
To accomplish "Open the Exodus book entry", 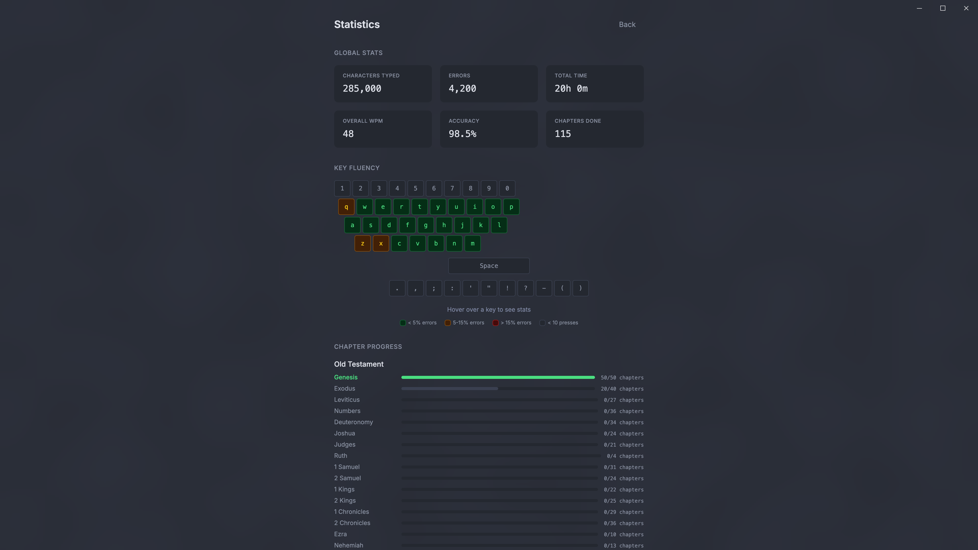I will tap(344, 388).
